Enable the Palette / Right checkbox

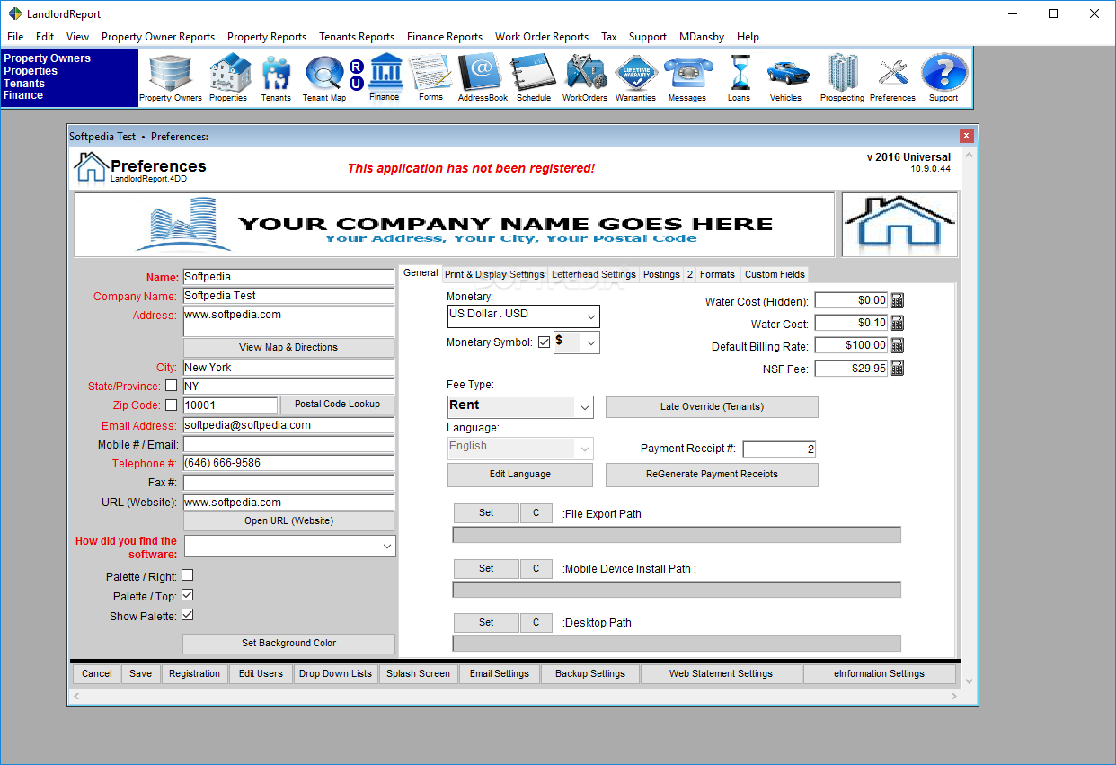click(188, 575)
